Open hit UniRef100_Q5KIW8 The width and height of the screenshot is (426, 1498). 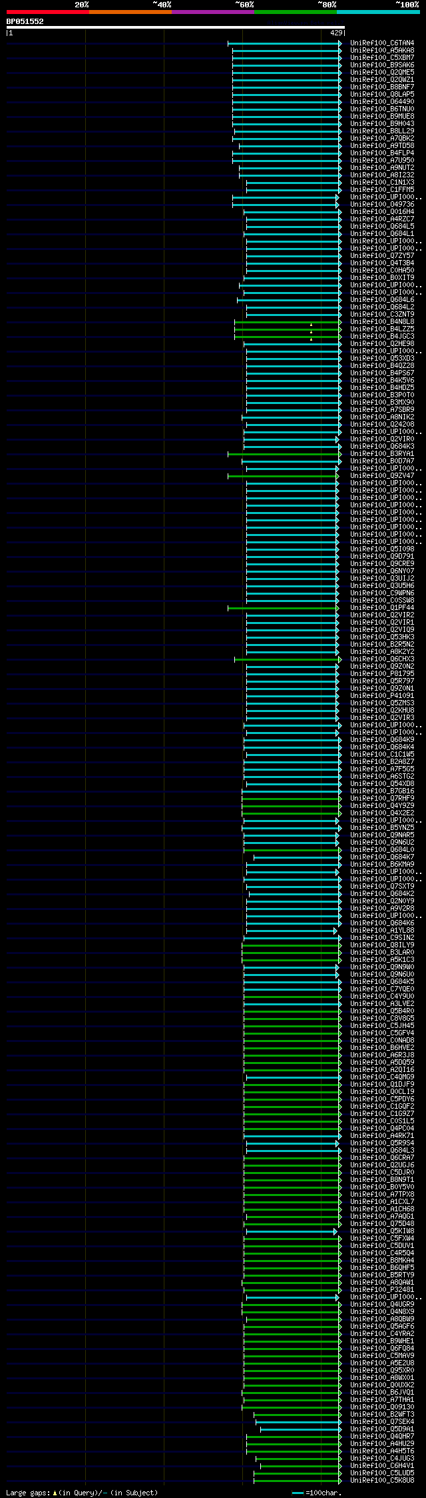[382, 1231]
